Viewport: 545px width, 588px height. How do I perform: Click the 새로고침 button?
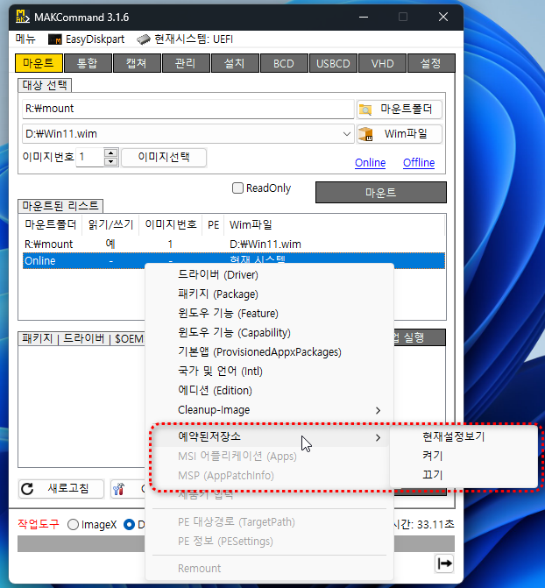click(x=61, y=489)
